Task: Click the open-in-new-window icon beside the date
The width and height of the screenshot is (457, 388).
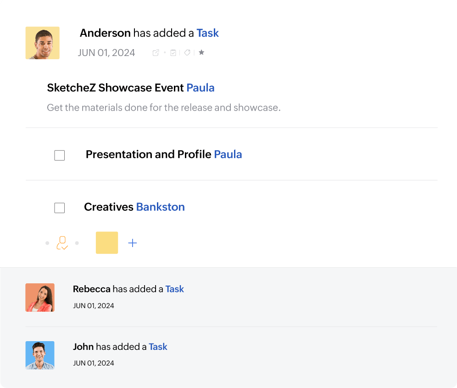Action: (x=156, y=53)
